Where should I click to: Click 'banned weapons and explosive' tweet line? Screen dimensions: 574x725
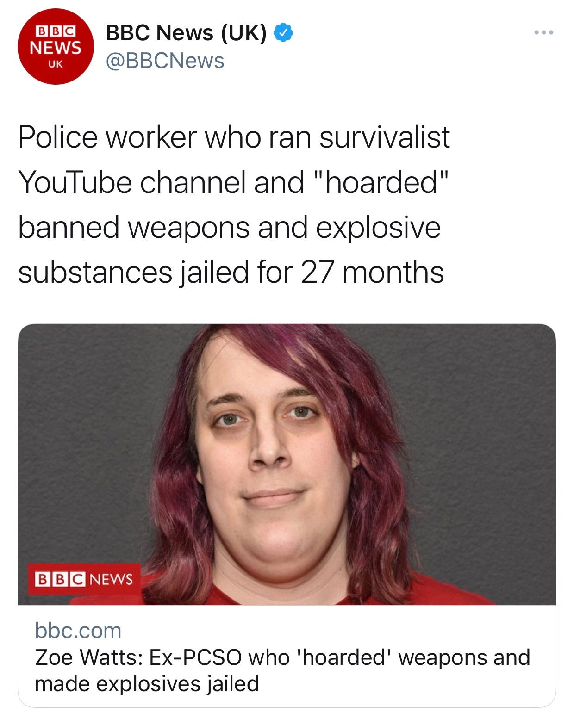click(x=230, y=227)
